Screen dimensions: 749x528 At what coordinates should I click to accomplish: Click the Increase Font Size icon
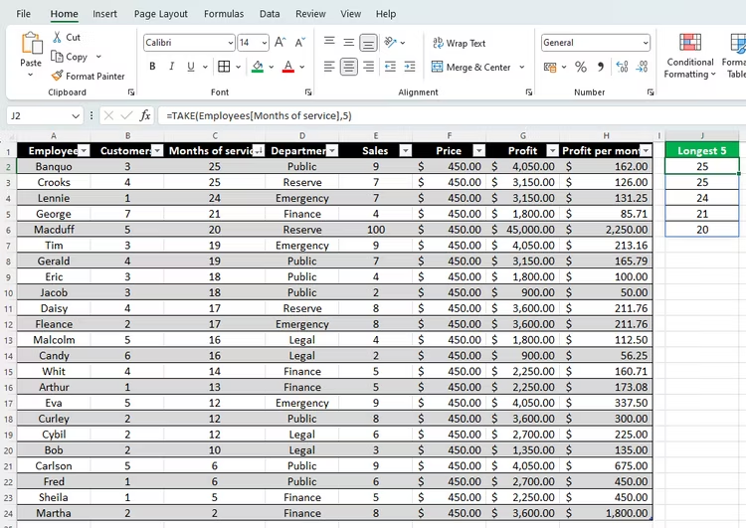(280, 43)
